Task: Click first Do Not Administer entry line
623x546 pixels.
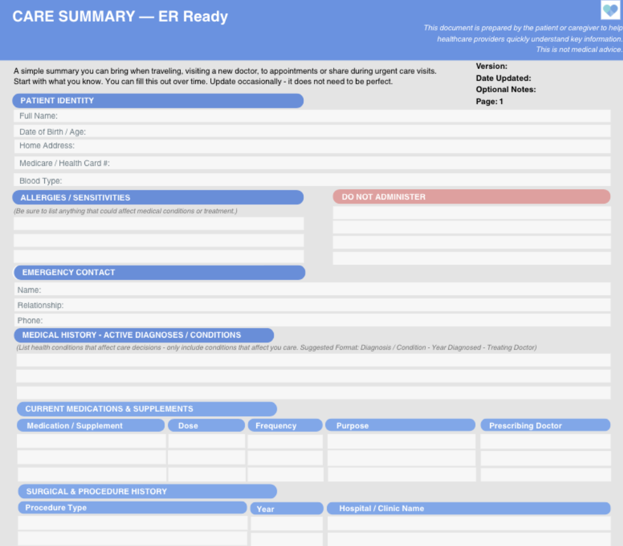Action: pos(471,213)
